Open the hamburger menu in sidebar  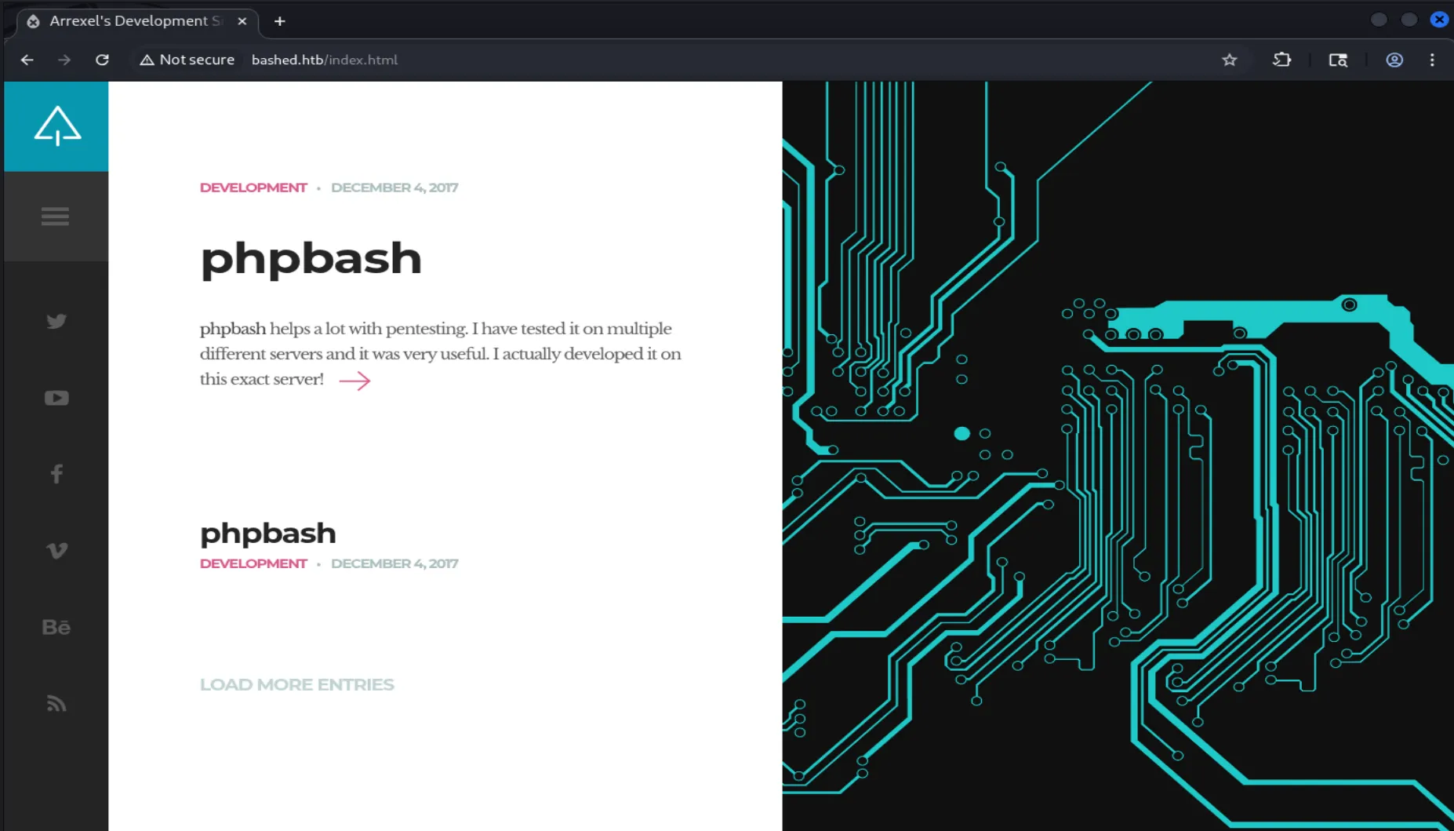55,216
